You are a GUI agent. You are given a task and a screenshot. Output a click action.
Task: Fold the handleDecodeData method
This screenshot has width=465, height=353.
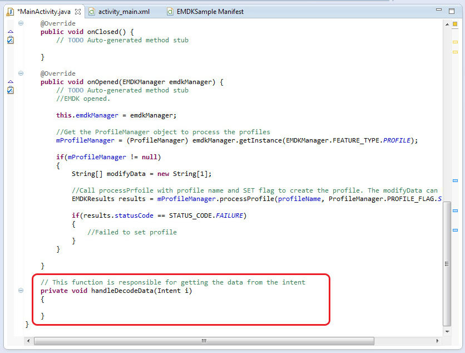tap(21, 290)
